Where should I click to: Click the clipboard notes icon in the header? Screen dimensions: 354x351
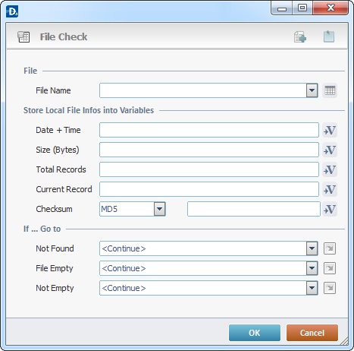click(329, 36)
